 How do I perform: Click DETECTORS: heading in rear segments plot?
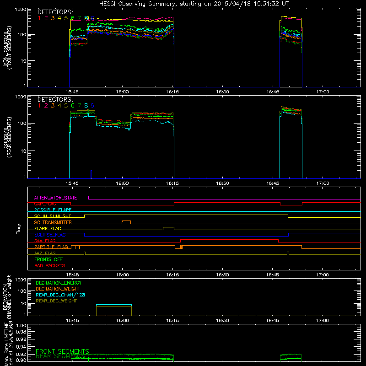pos(55,100)
